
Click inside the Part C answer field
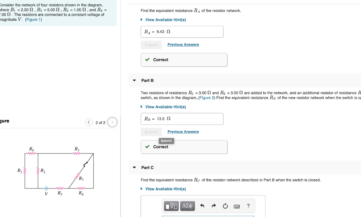(208, 215)
